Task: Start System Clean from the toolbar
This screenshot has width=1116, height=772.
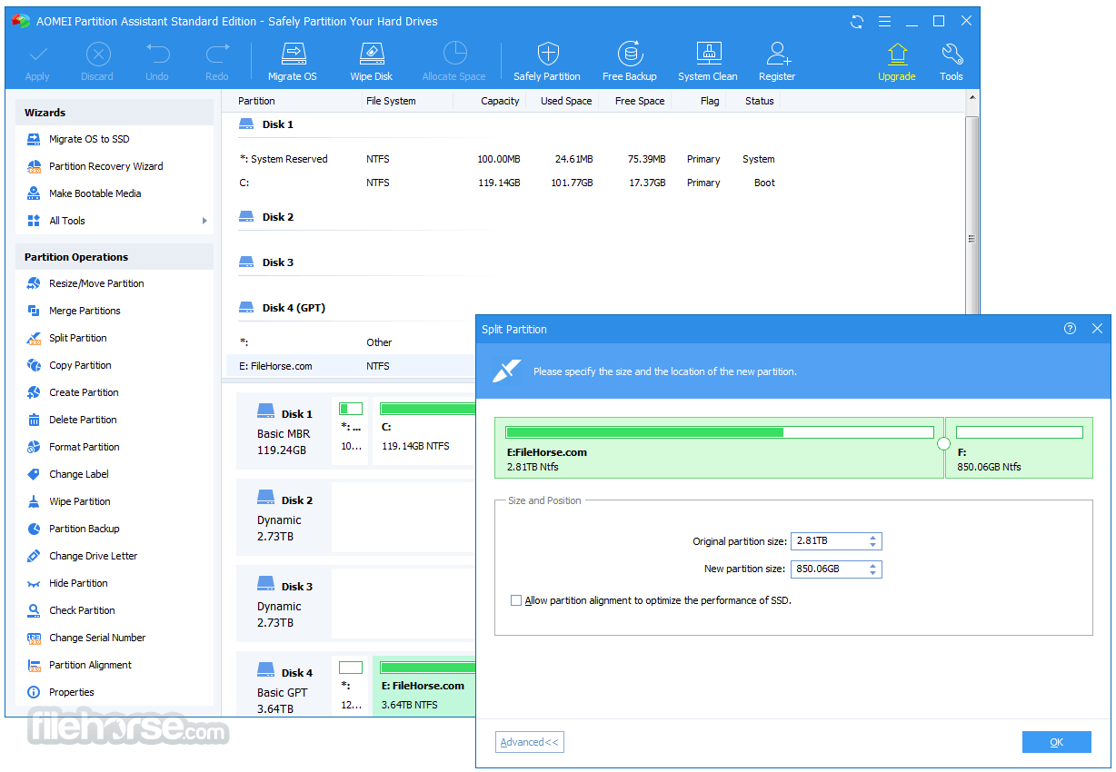Action: (707, 61)
